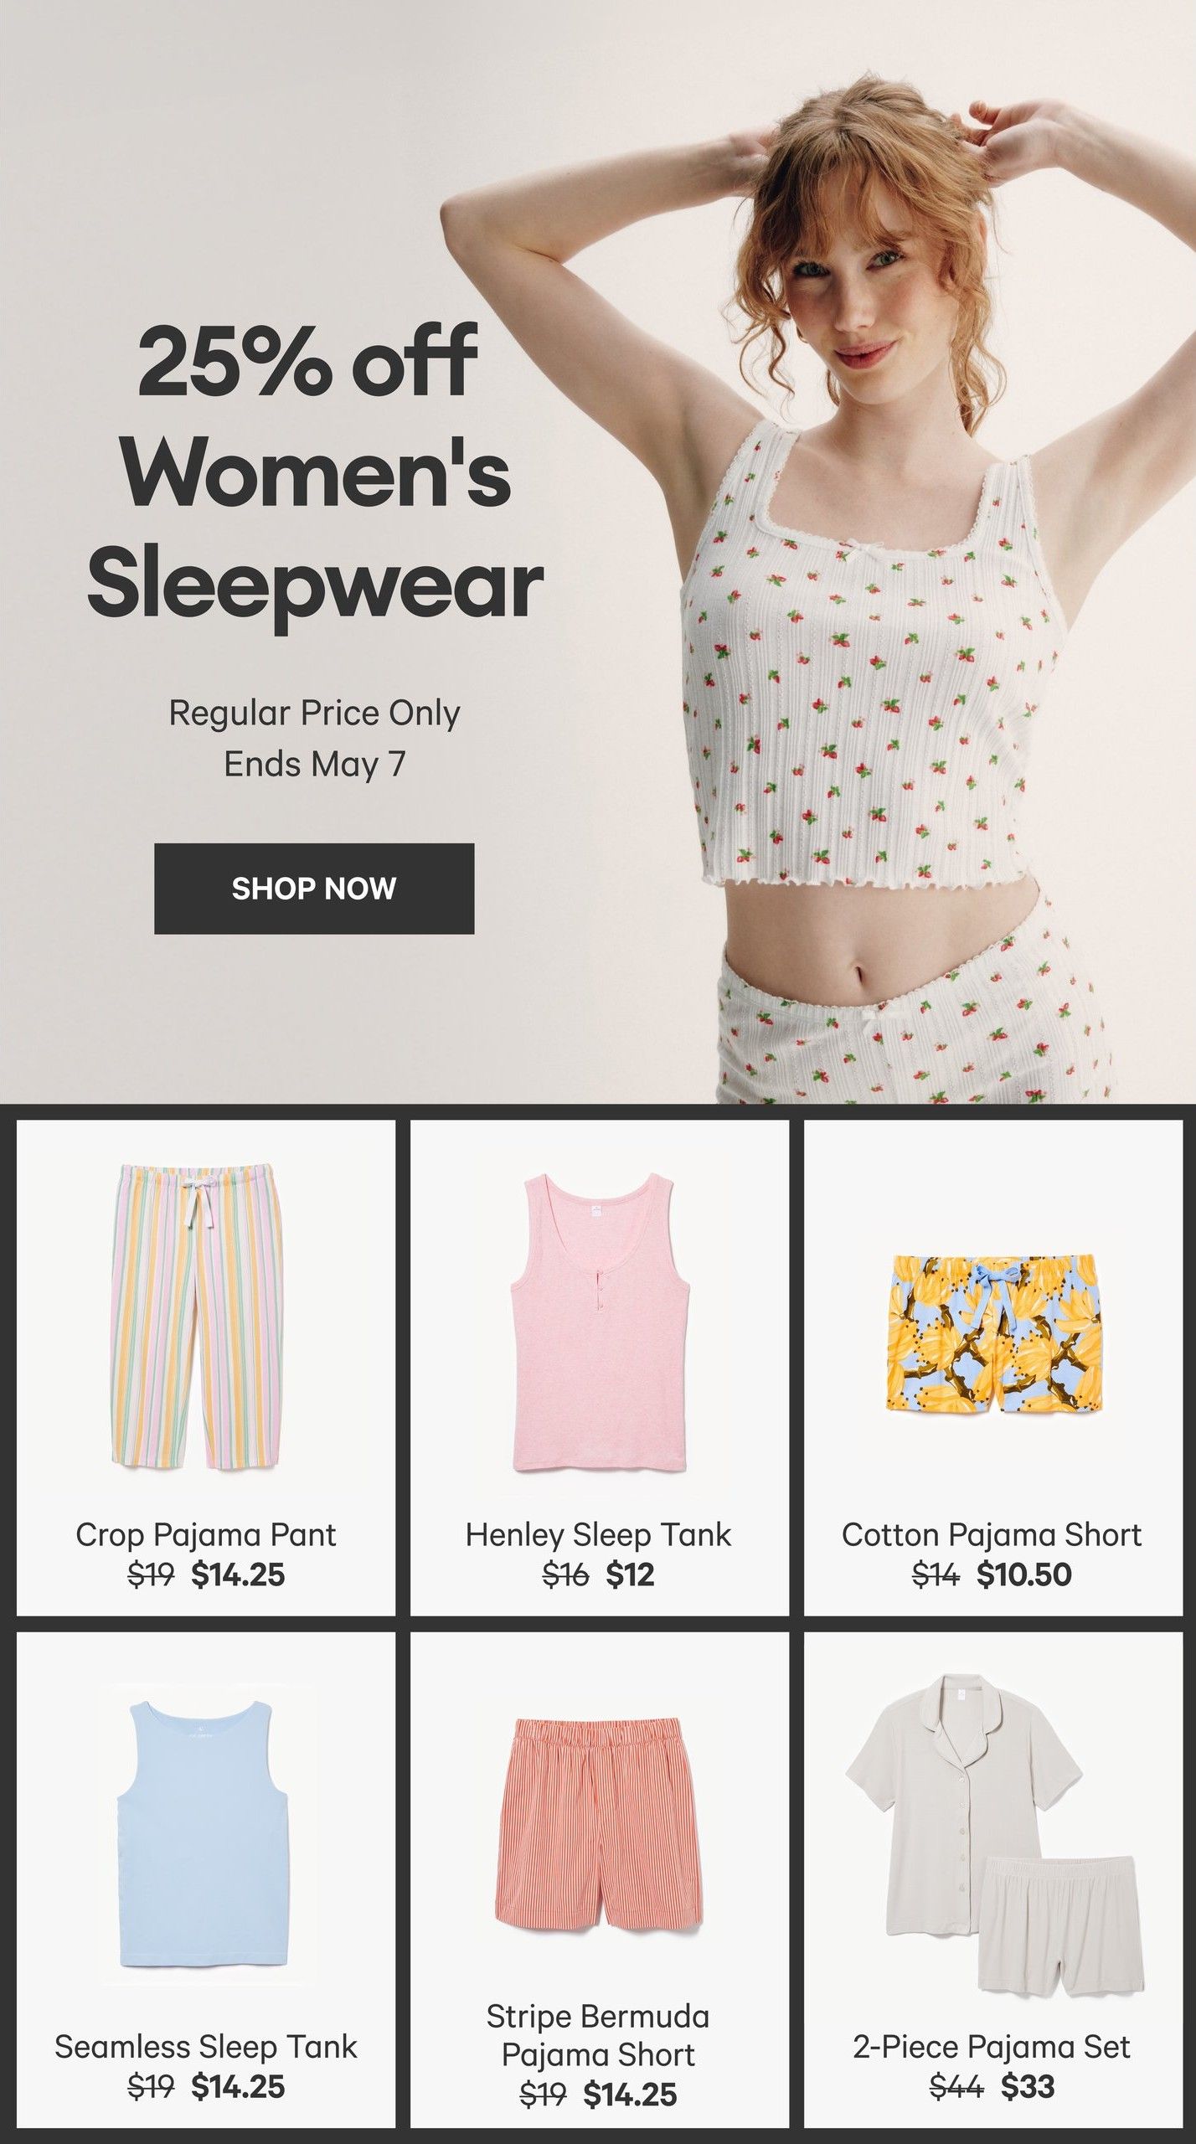Select the 2-Piece Pajama Set title link
The image size is (1196, 2144).
tap(992, 2046)
